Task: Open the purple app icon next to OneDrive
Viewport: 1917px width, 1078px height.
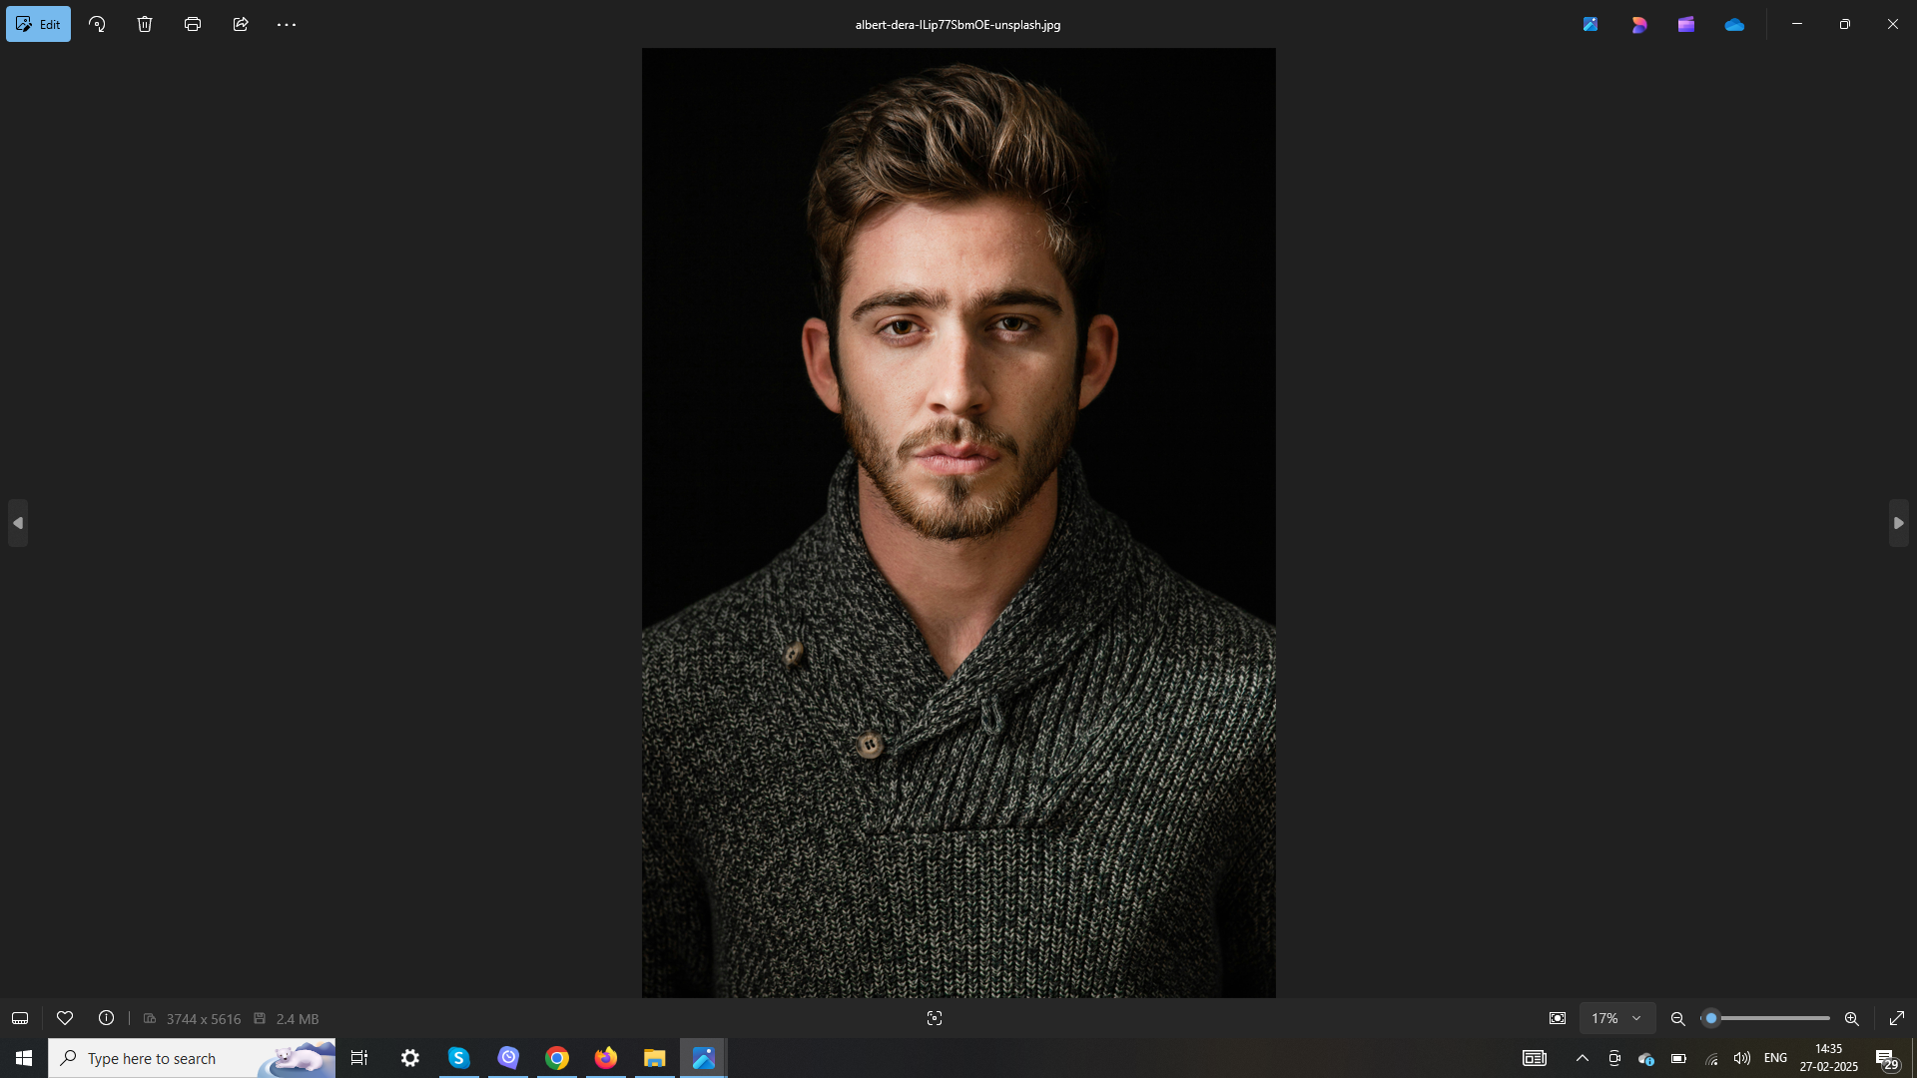Action: [1686, 24]
